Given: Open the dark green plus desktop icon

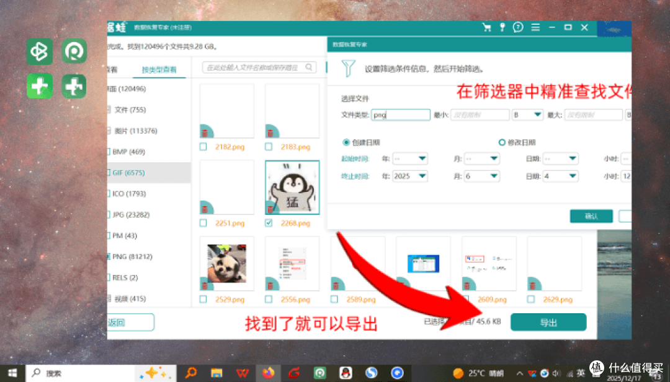Looking at the screenshot, I should coord(74,85).
